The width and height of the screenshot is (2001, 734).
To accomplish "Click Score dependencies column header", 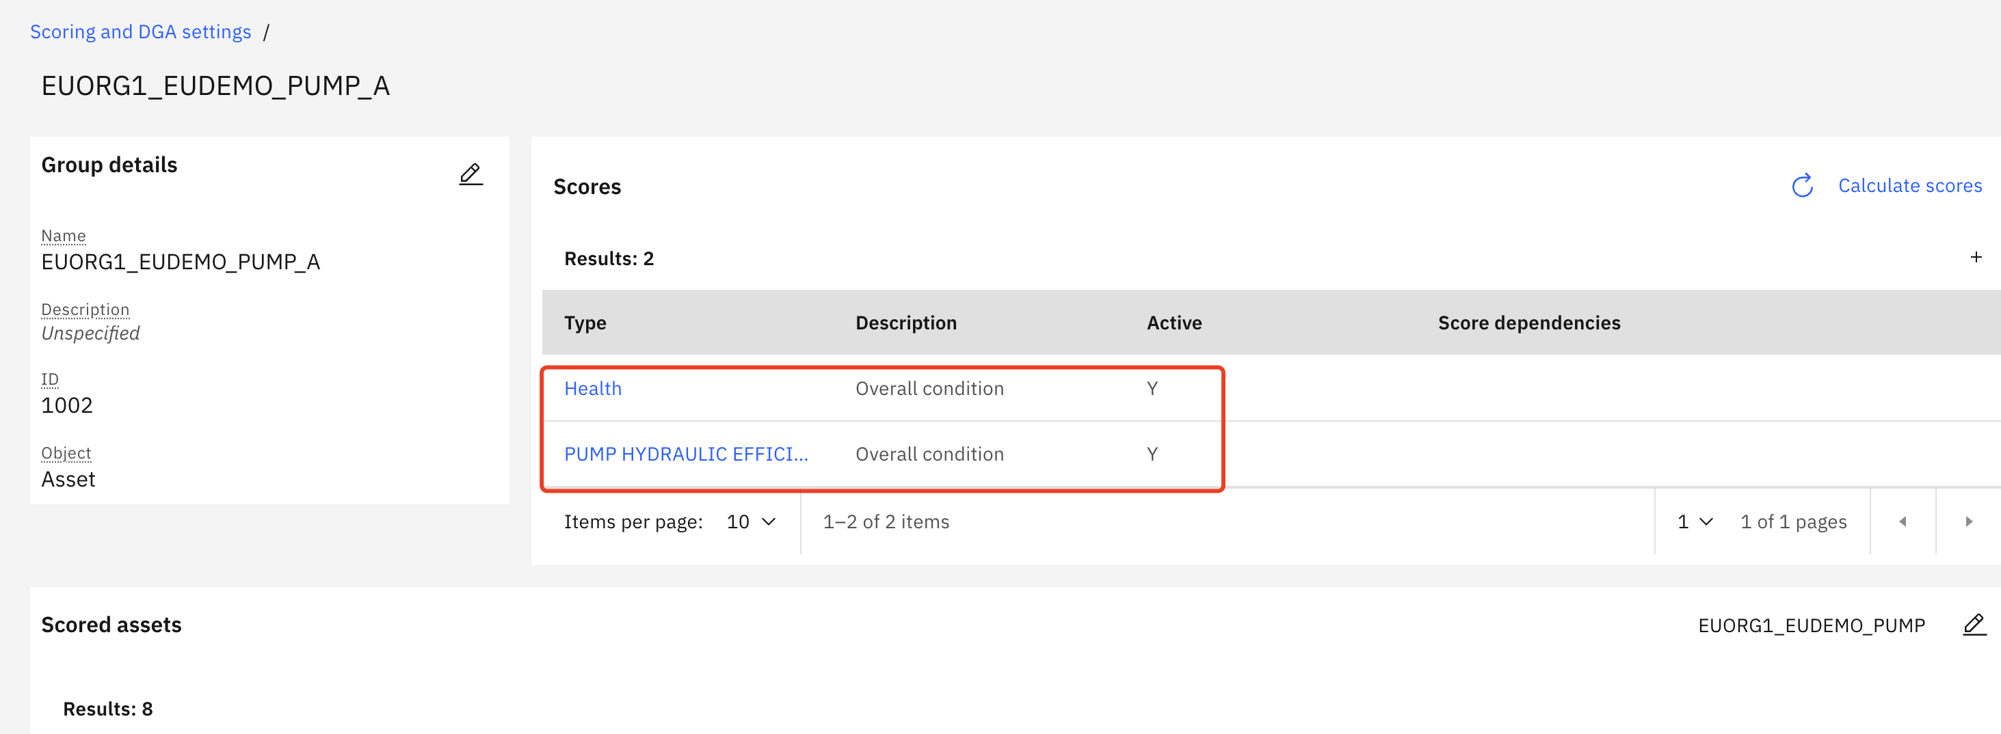I will pos(1528,323).
